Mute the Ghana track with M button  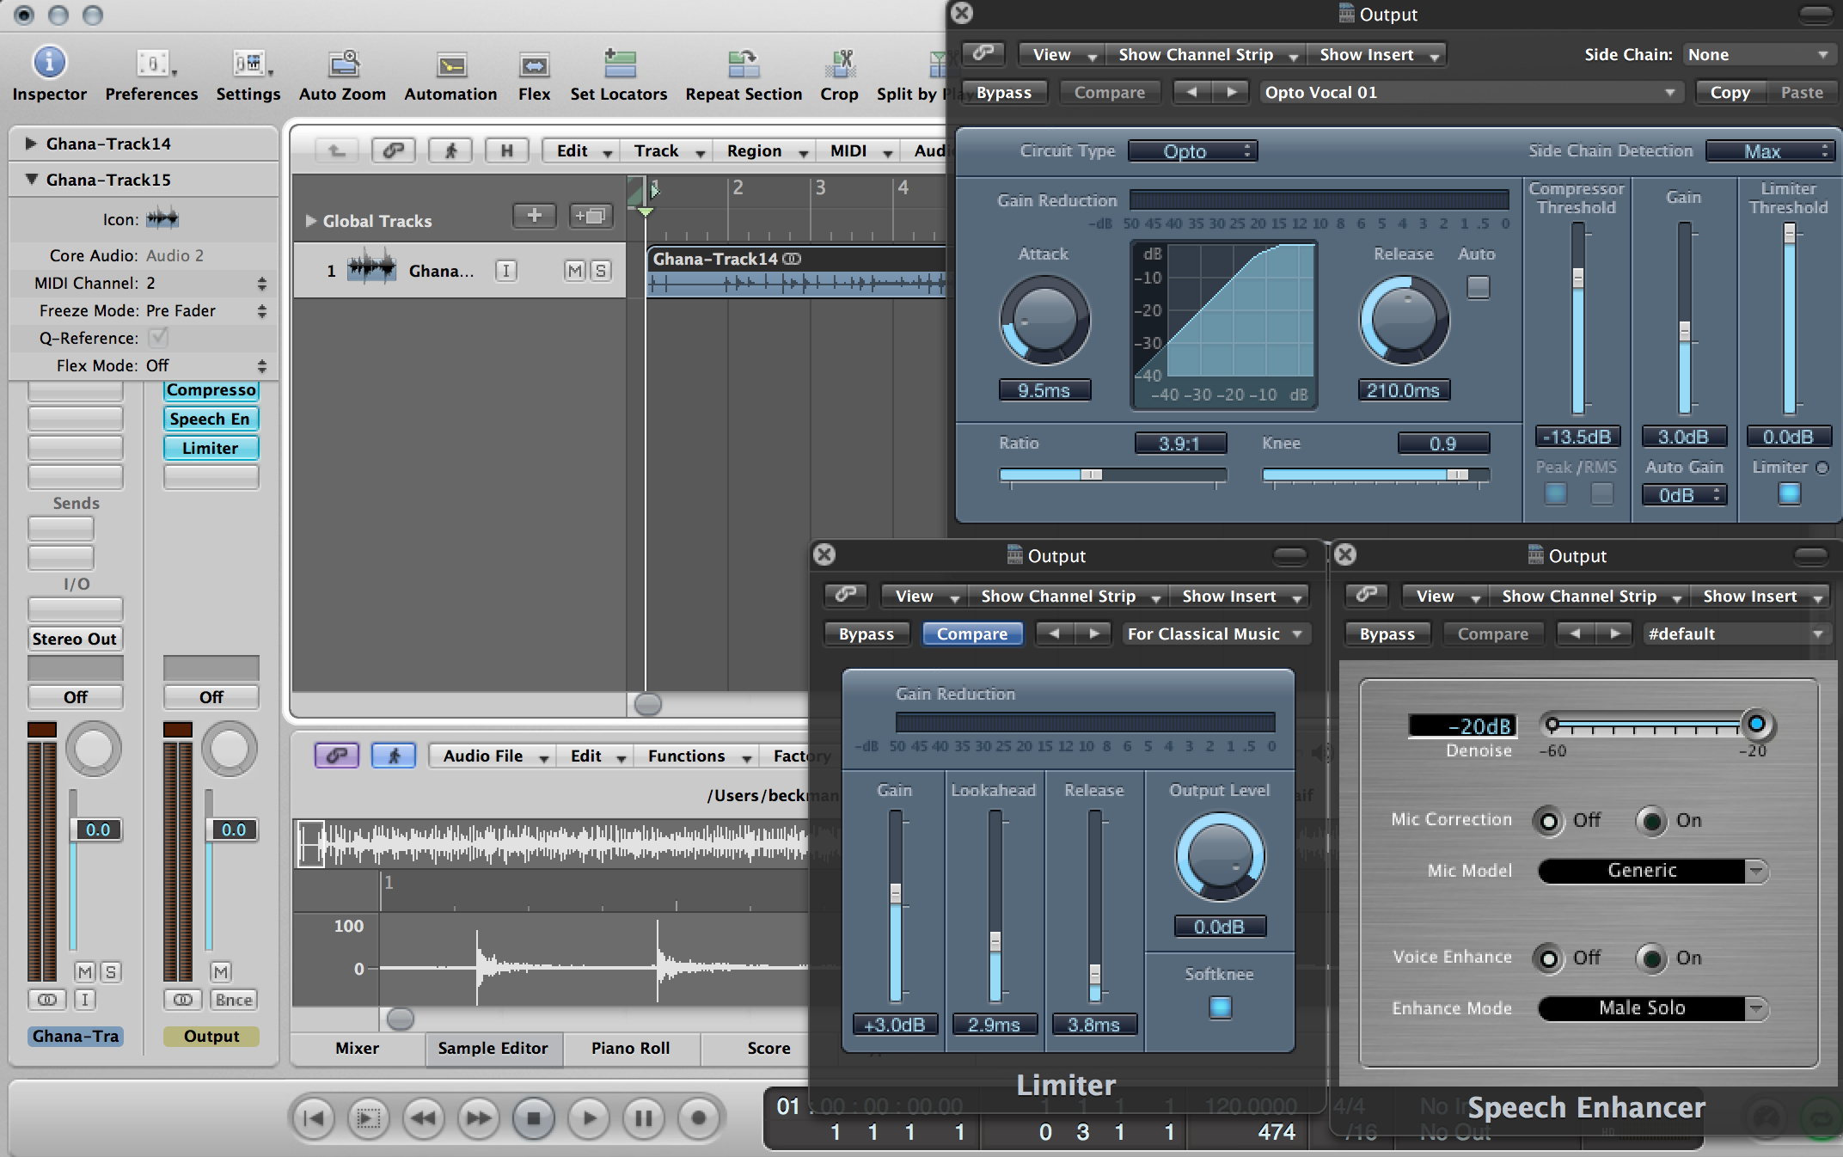point(574,271)
